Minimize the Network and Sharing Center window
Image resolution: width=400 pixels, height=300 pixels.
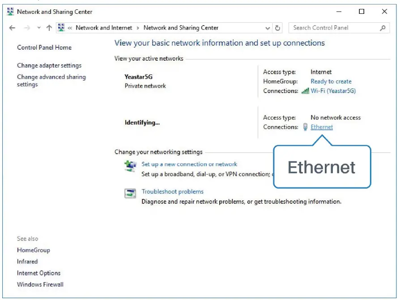(339, 12)
